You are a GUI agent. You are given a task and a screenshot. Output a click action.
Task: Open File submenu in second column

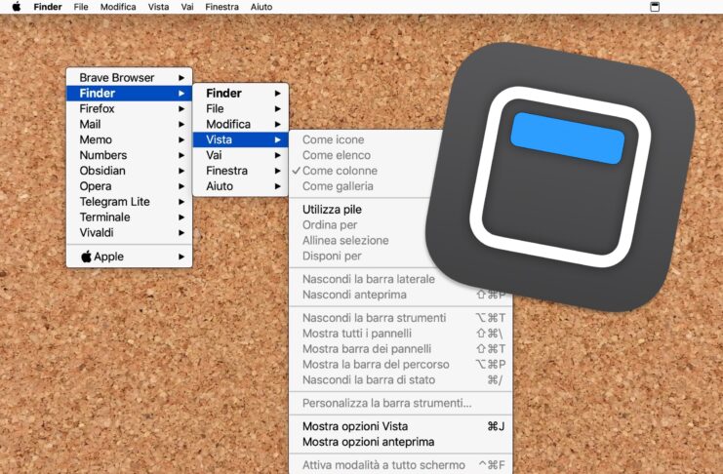[241, 109]
